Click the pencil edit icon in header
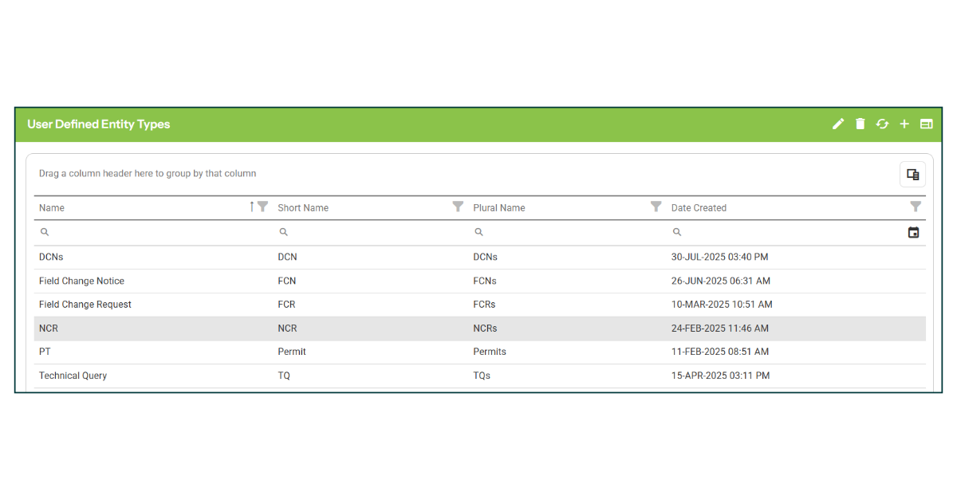957x500 pixels. pyautogui.click(x=837, y=124)
